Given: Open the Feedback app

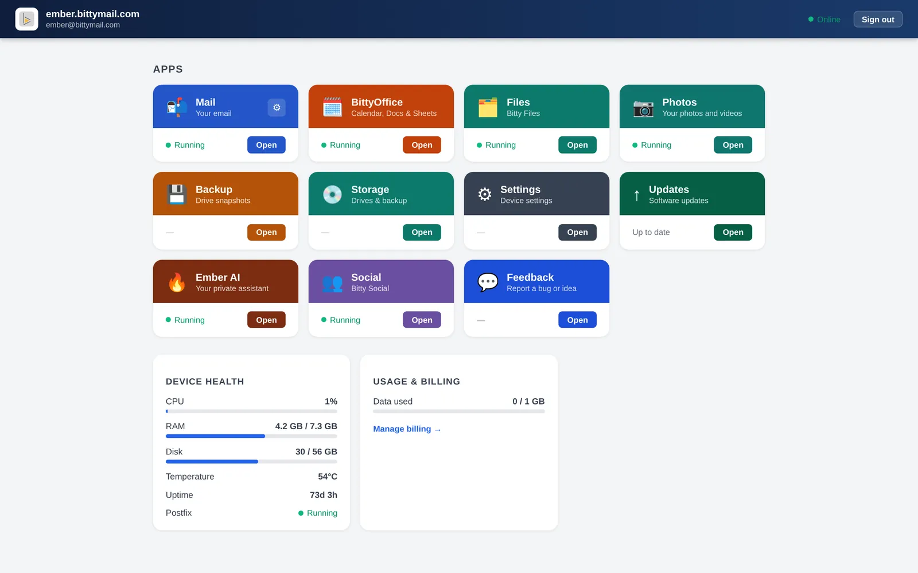Looking at the screenshot, I should point(577,320).
